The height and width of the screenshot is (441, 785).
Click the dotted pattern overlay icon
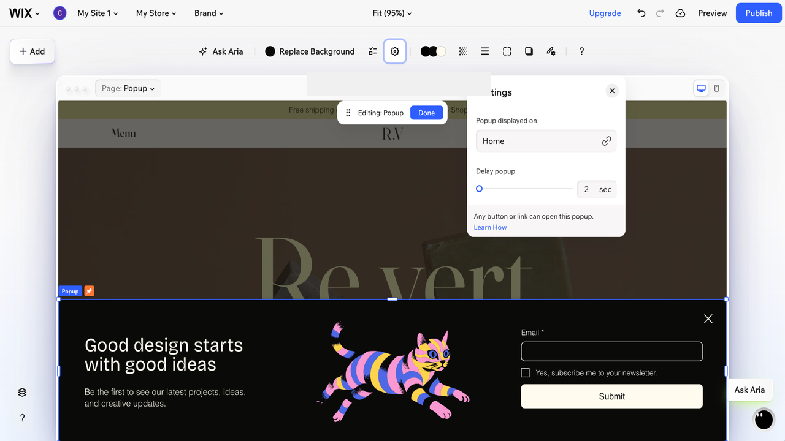click(463, 51)
